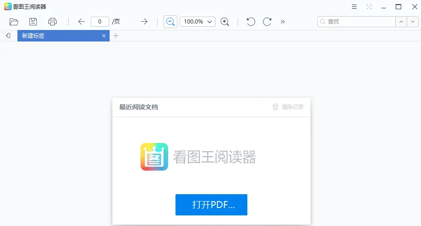Rotate counterclockwise with the left rotate icon
The image size is (421, 226).
pyautogui.click(x=251, y=22)
